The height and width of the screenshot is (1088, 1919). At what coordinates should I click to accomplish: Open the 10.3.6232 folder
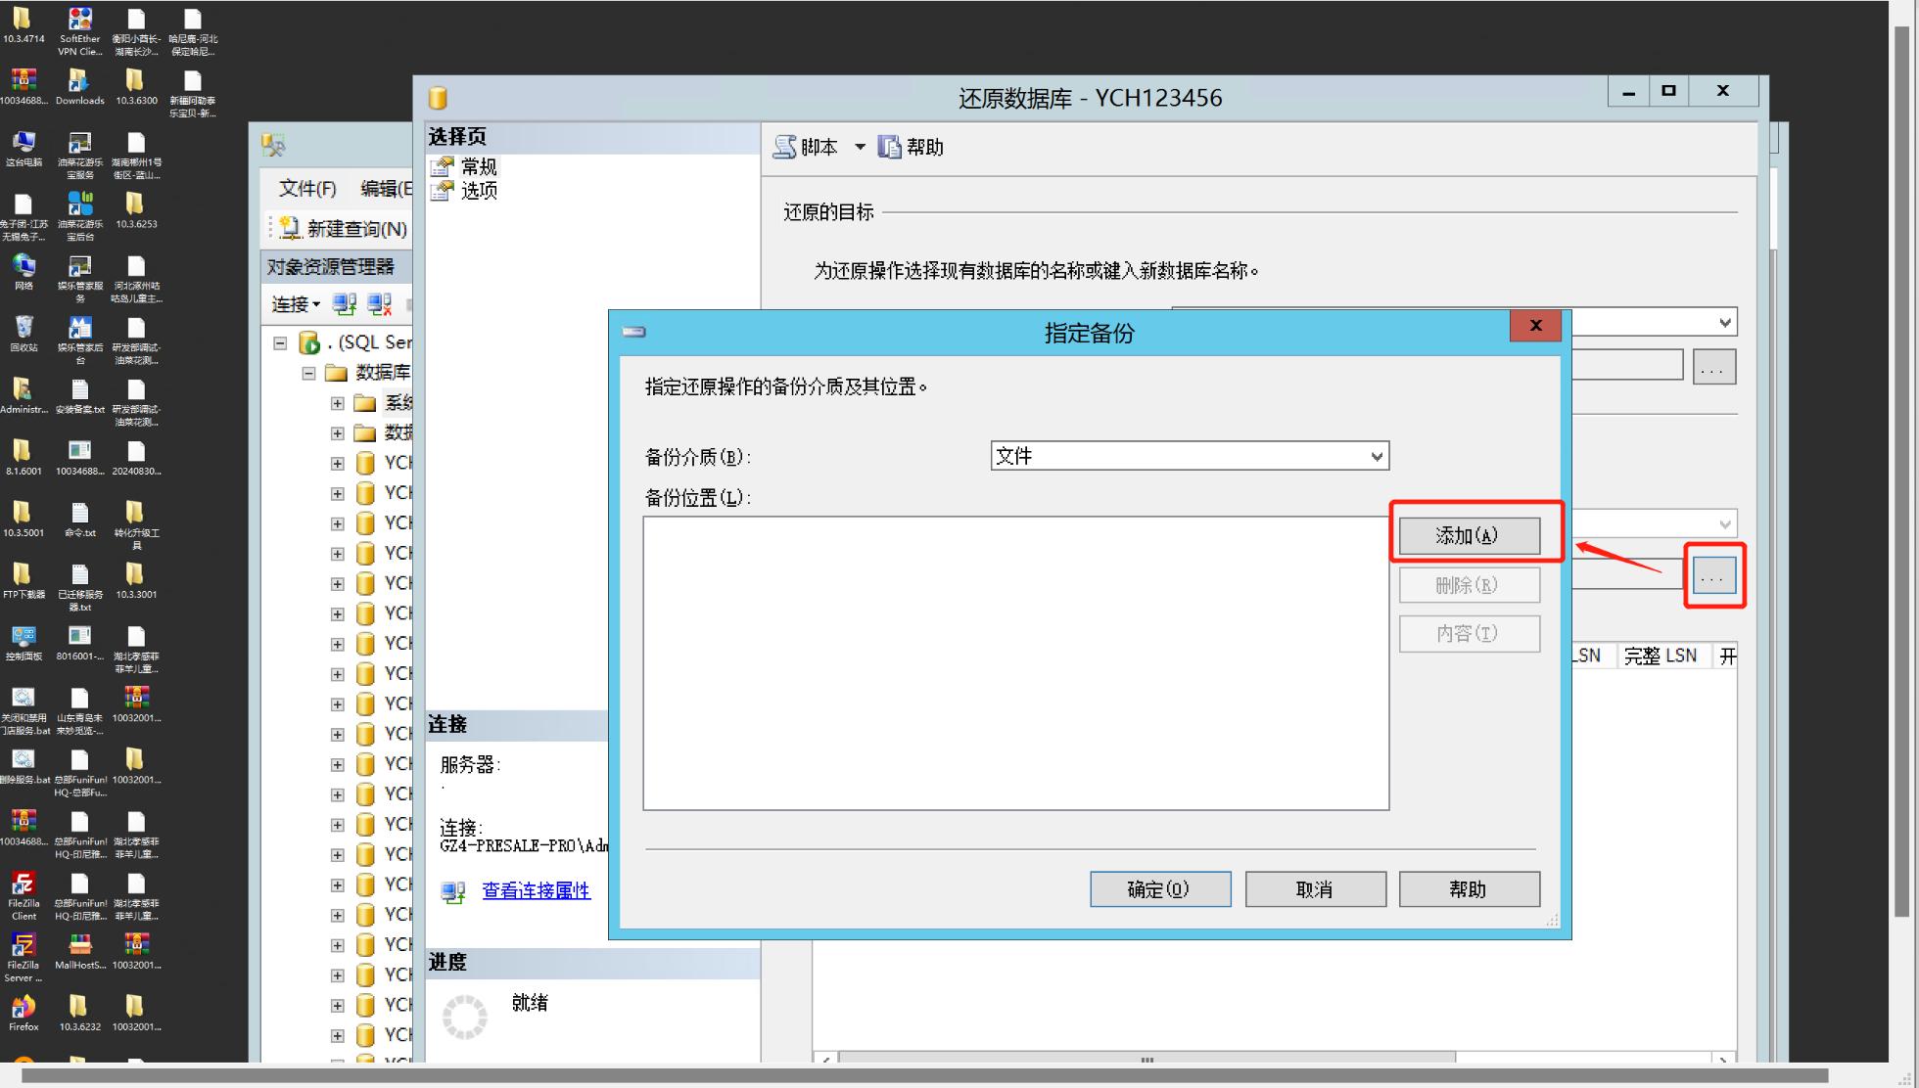click(79, 1012)
